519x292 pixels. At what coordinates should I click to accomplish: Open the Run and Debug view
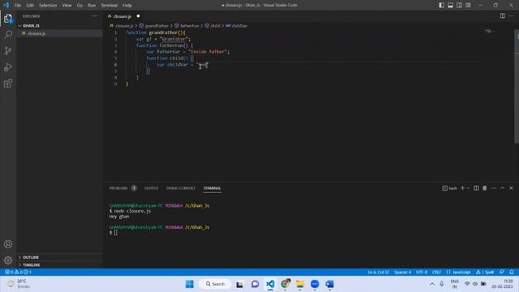point(8,67)
